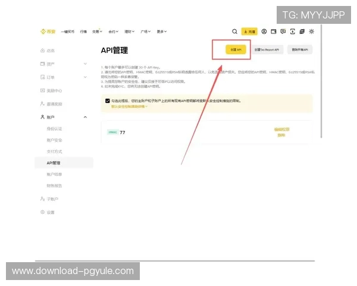Open 支付方式 payment methods in sidebar
Viewport: 357px width, 286px height.
point(54,152)
